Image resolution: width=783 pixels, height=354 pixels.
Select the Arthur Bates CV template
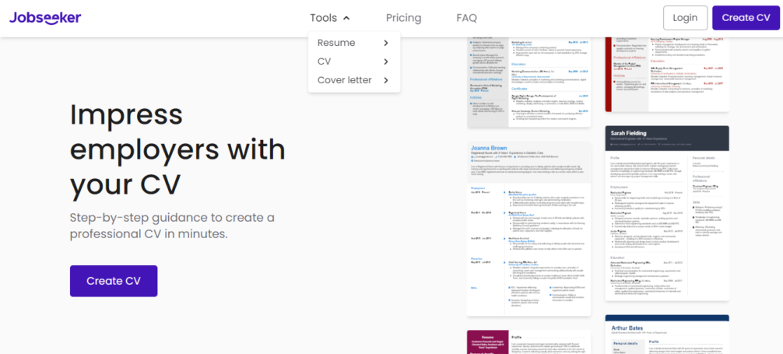667,335
